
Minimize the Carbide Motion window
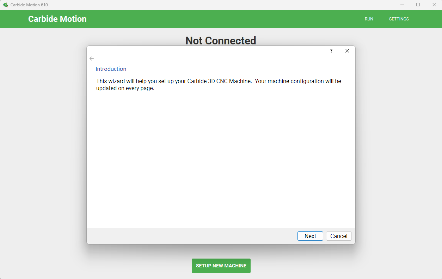[x=402, y=5]
